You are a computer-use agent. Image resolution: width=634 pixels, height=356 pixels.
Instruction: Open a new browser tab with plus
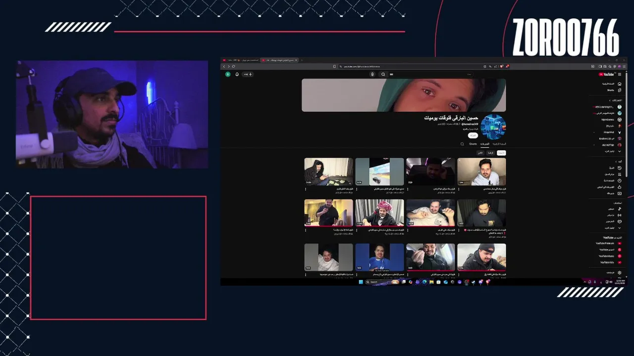(x=302, y=60)
